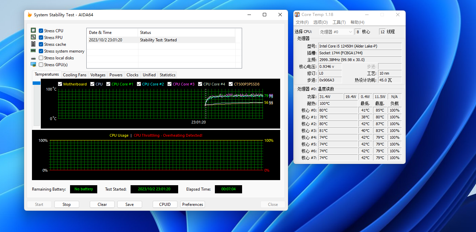
Task: Click the Clear button
Action: [102, 205]
